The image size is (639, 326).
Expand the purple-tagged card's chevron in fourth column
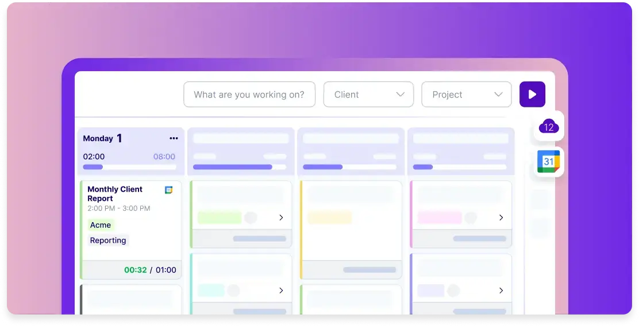pyautogui.click(x=501, y=290)
